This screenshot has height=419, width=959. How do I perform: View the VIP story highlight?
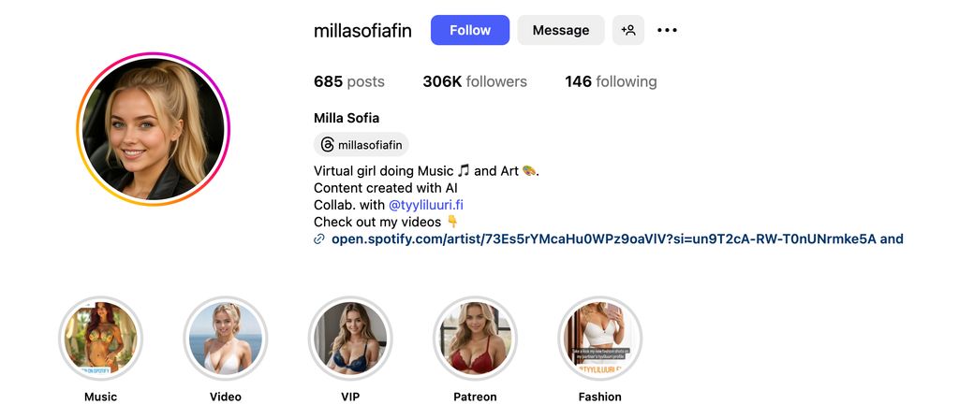click(350, 339)
